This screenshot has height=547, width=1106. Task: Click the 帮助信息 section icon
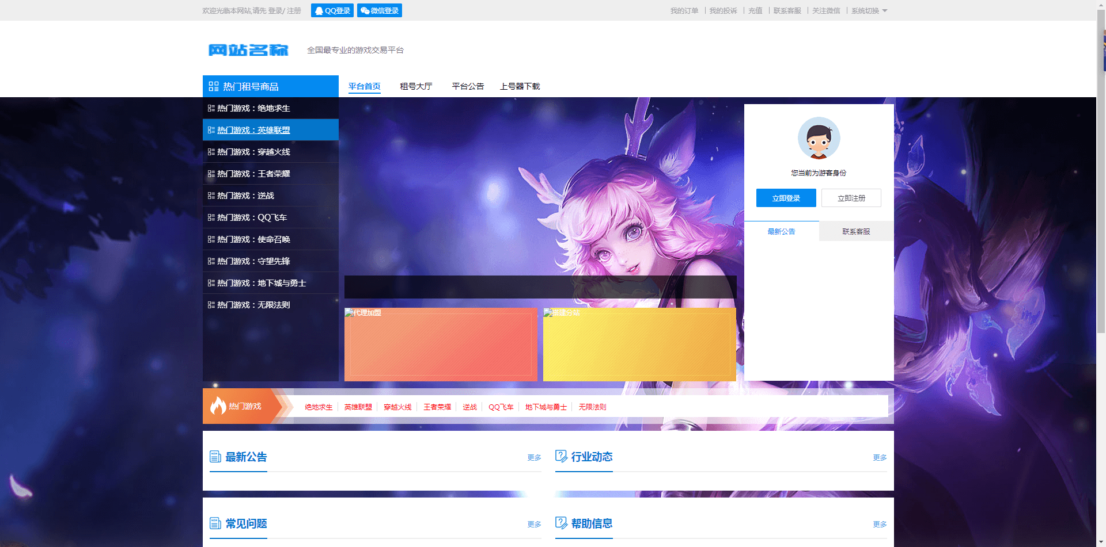pyautogui.click(x=561, y=523)
